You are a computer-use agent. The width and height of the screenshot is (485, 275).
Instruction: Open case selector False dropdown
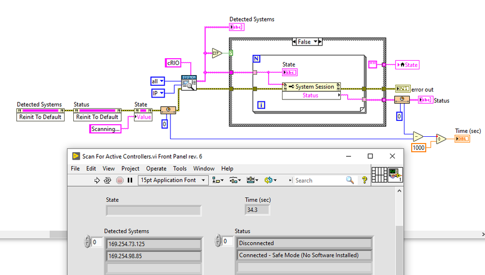coord(315,41)
